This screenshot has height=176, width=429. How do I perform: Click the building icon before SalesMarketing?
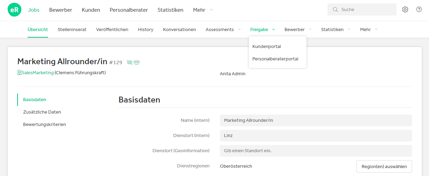click(19, 73)
